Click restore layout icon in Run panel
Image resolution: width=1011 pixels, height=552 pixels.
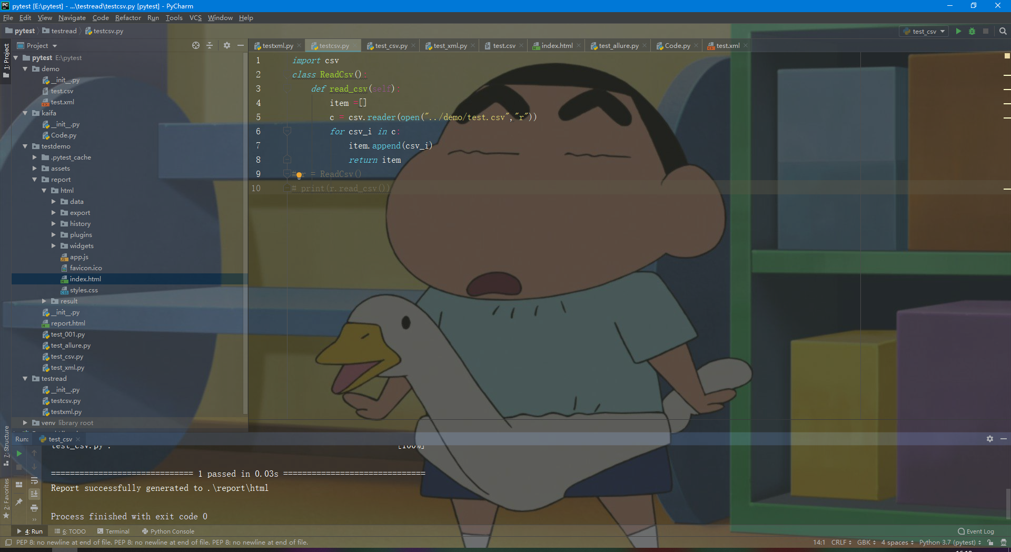19,484
